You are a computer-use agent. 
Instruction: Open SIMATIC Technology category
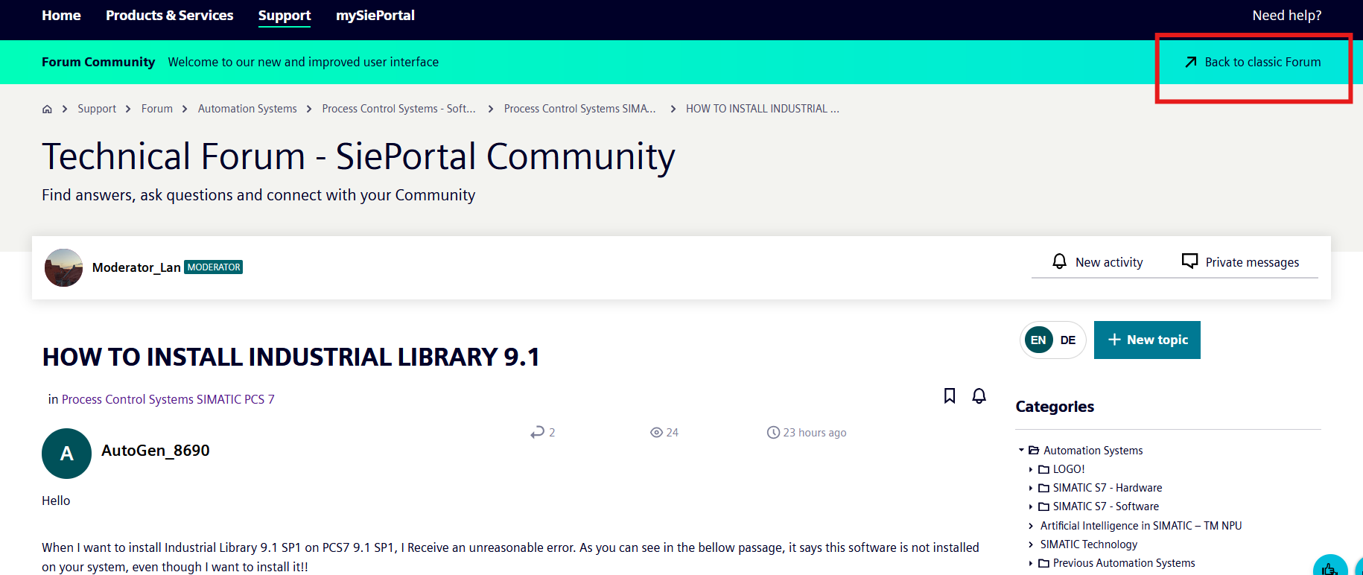click(1089, 544)
